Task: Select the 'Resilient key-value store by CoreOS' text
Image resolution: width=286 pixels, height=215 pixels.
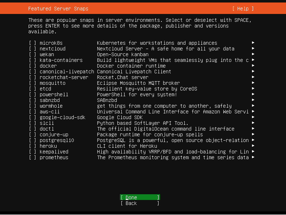Action: (x=147, y=89)
